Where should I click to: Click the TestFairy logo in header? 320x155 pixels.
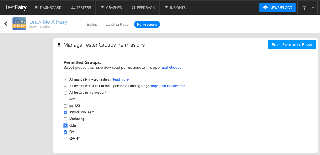[16, 8]
